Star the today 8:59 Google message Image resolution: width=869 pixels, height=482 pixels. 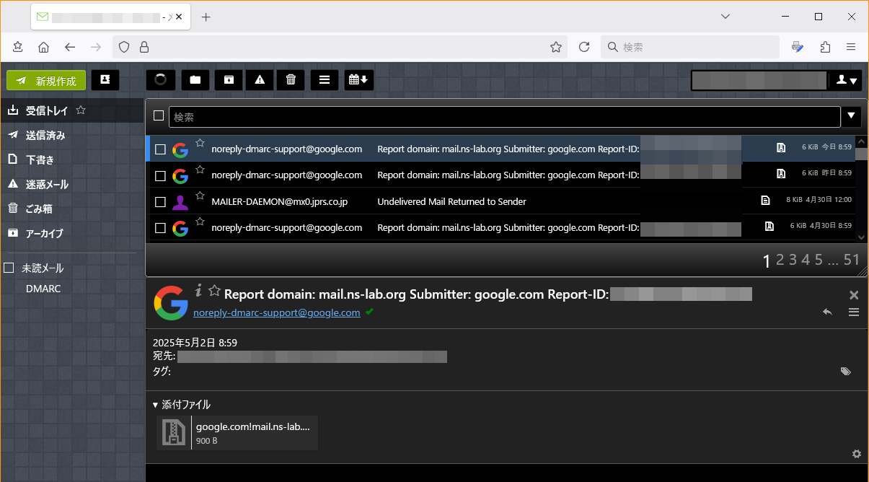pyautogui.click(x=200, y=143)
